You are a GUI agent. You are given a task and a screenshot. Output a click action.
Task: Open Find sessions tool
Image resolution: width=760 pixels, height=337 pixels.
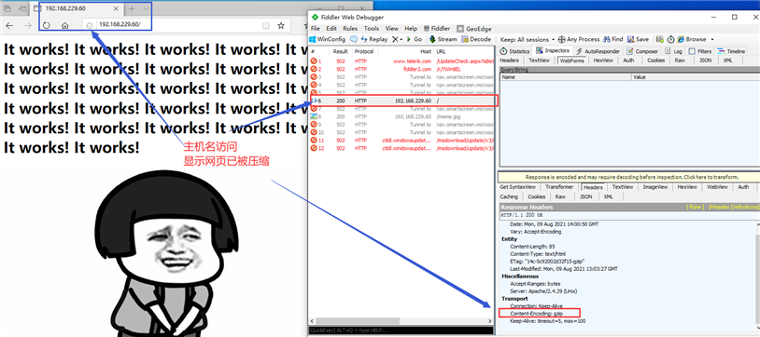coord(613,39)
